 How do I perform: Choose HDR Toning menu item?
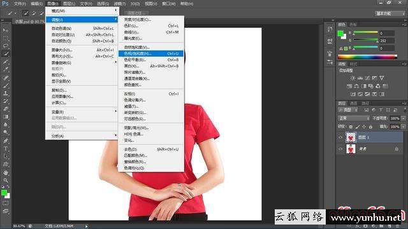pos(151,134)
